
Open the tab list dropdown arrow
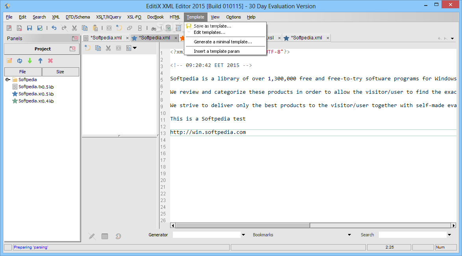pyautogui.click(x=452, y=39)
